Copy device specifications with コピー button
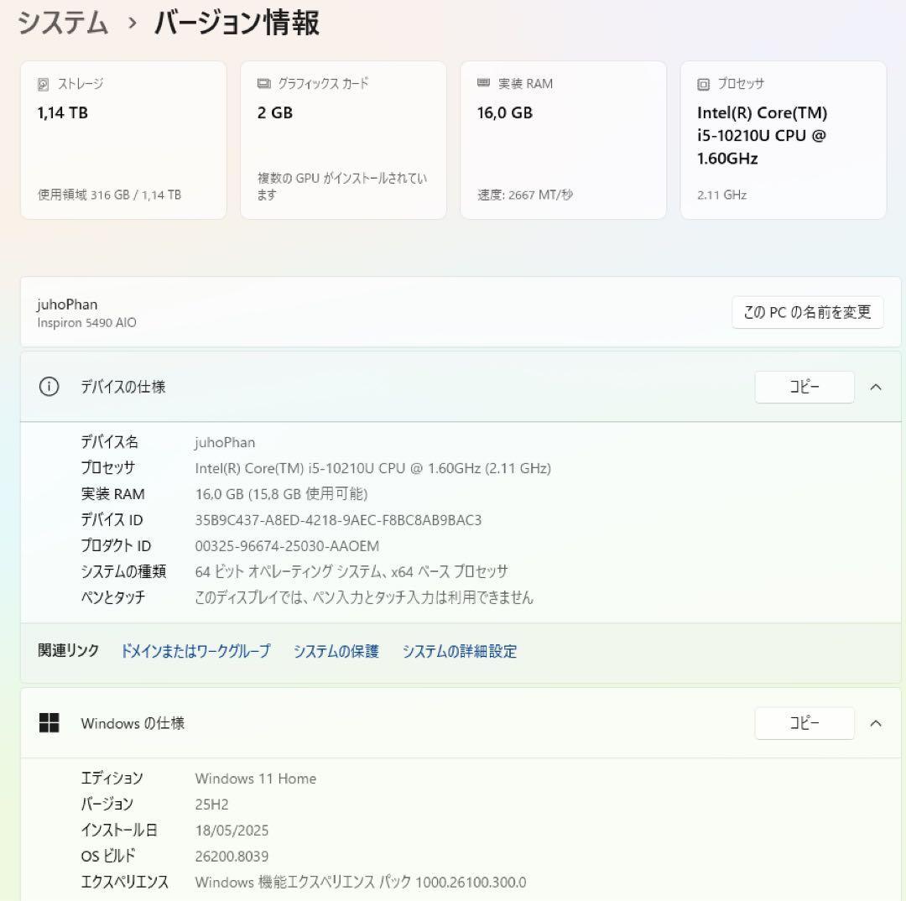 pos(804,387)
